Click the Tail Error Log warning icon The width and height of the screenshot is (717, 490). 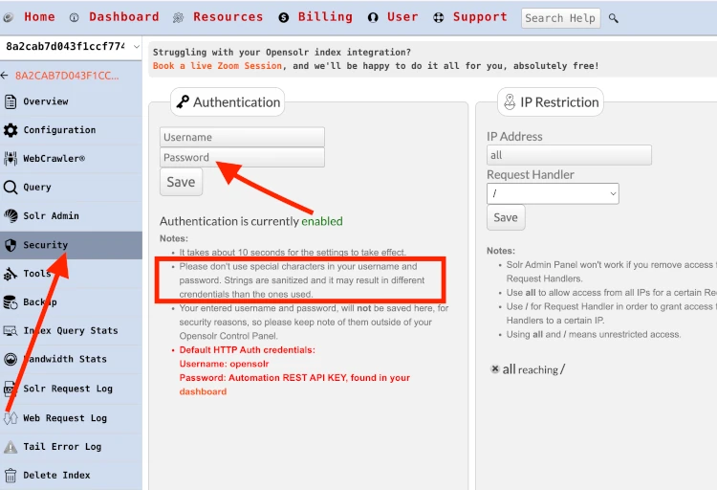click(x=11, y=447)
